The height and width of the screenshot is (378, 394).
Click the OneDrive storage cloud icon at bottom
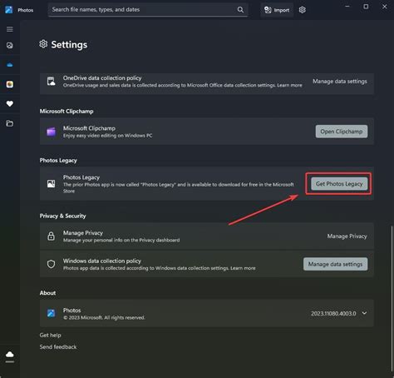(10, 355)
